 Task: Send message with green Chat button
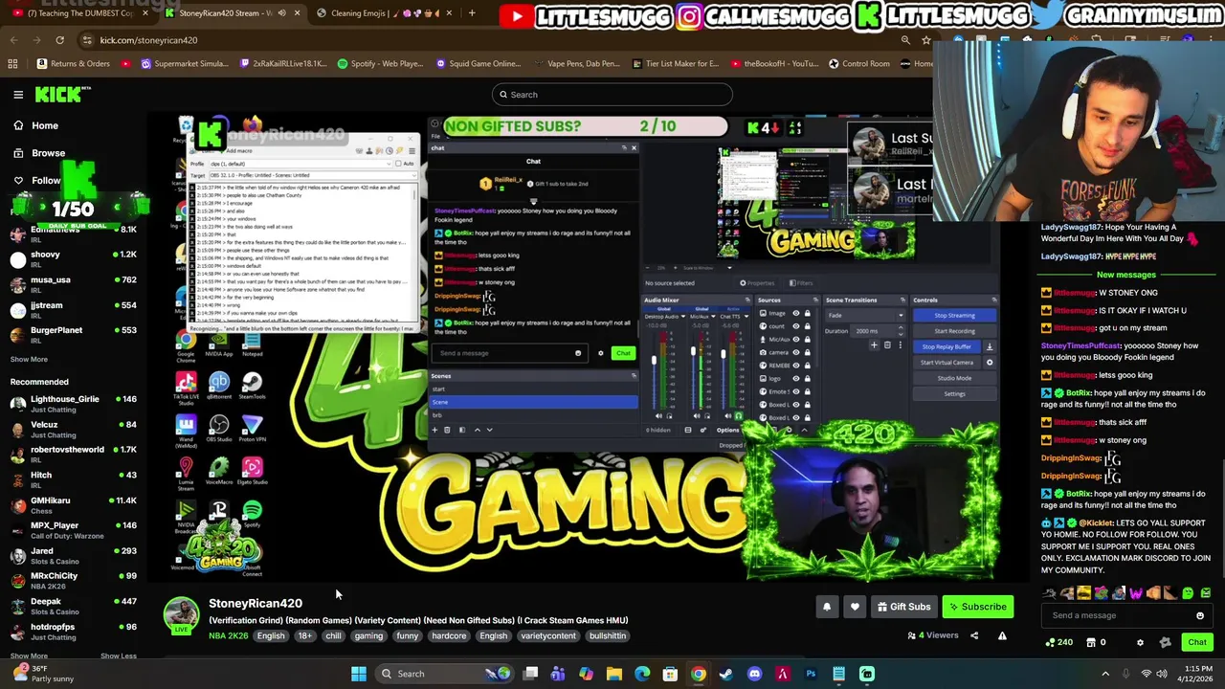pos(1197,642)
